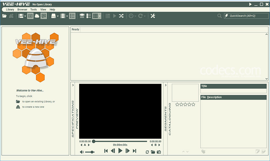Step one frame forward

(127, 151)
